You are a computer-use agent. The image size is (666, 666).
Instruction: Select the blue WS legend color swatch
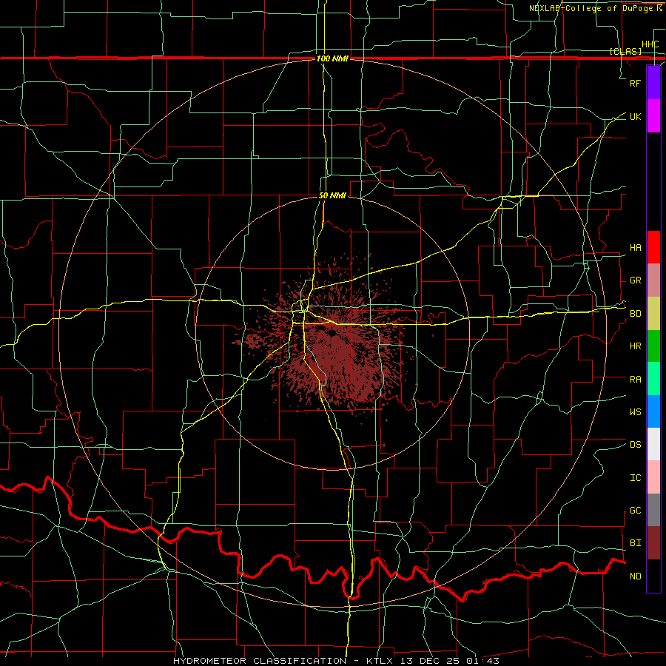click(653, 411)
